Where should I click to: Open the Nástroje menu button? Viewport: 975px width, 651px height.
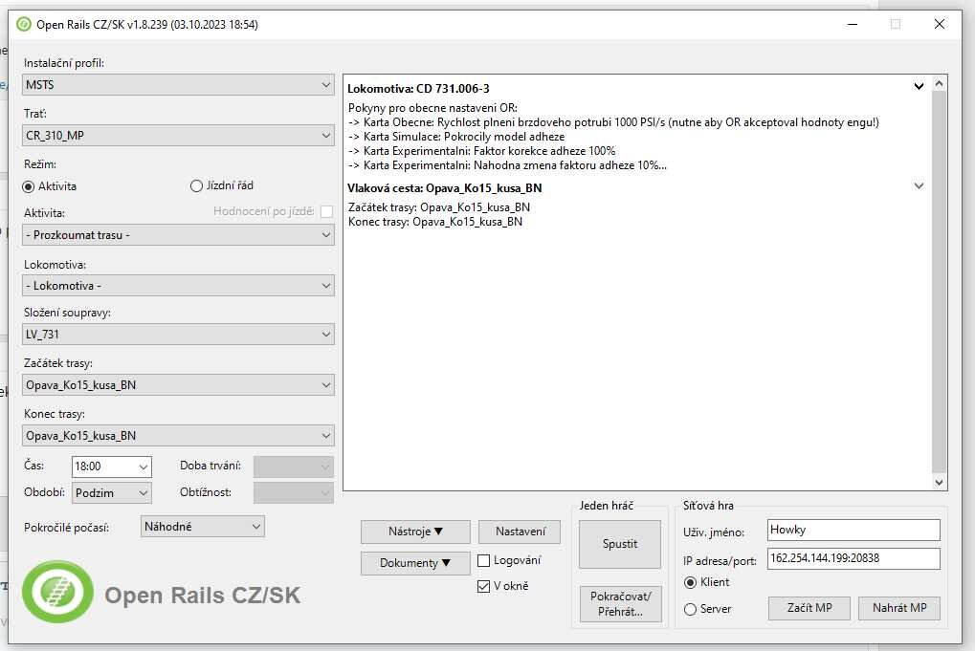pos(415,532)
